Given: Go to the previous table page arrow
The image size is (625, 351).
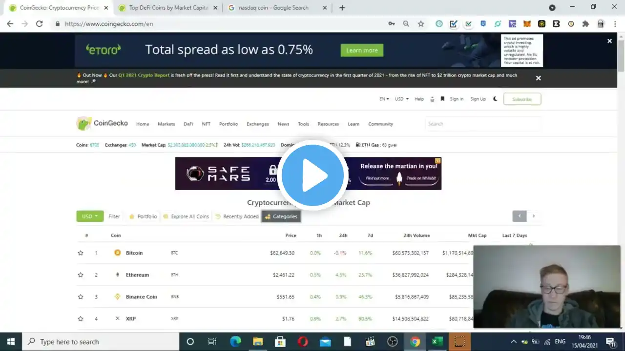Looking at the screenshot, I should pyautogui.click(x=520, y=216).
